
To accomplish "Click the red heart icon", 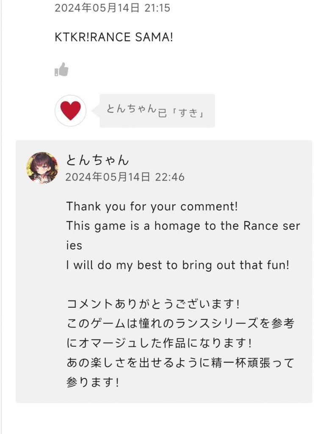I will click(71, 111).
